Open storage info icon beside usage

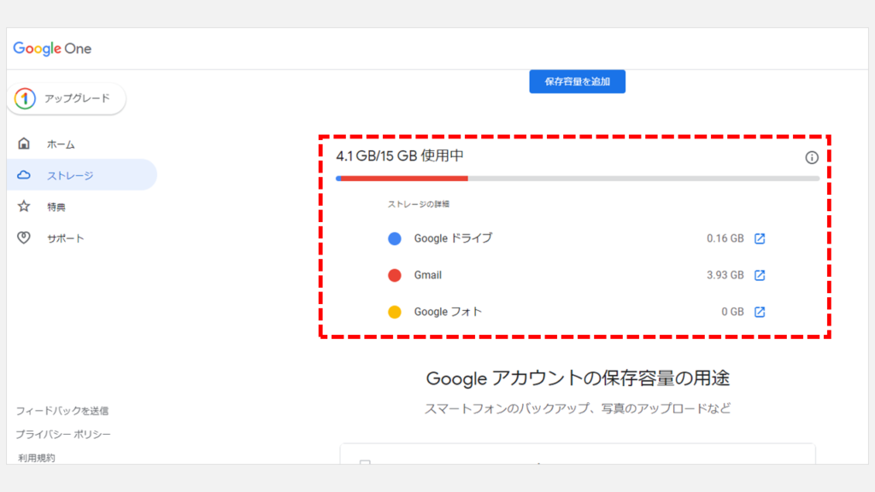click(812, 158)
